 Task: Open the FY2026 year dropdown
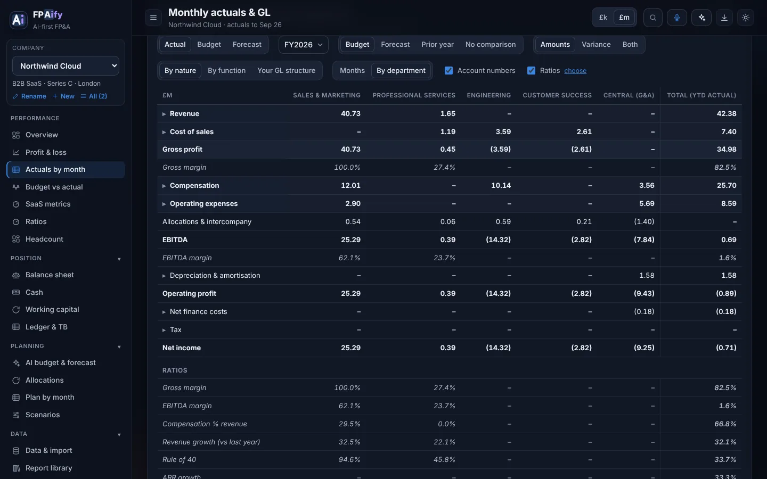click(x=304, y=45)
